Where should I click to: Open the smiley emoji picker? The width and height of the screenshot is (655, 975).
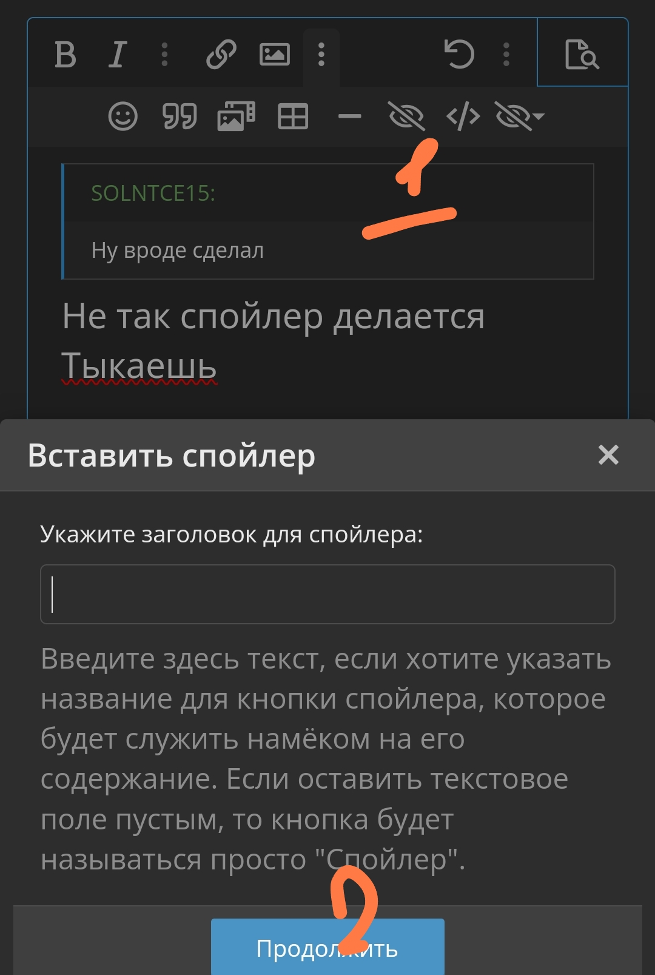(123, 116)
